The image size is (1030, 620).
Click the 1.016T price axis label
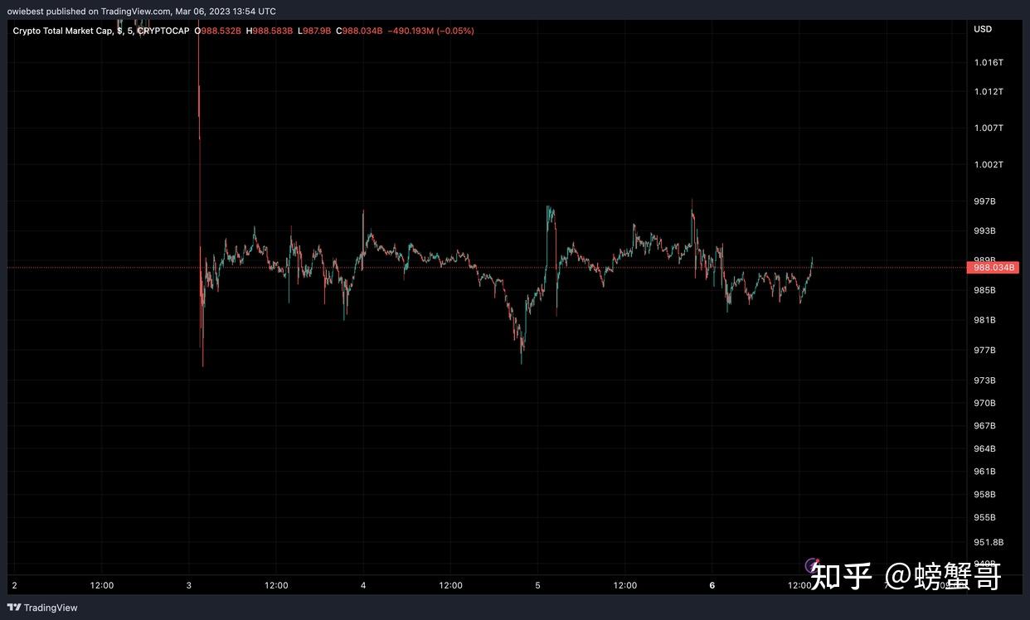(989, 63)
